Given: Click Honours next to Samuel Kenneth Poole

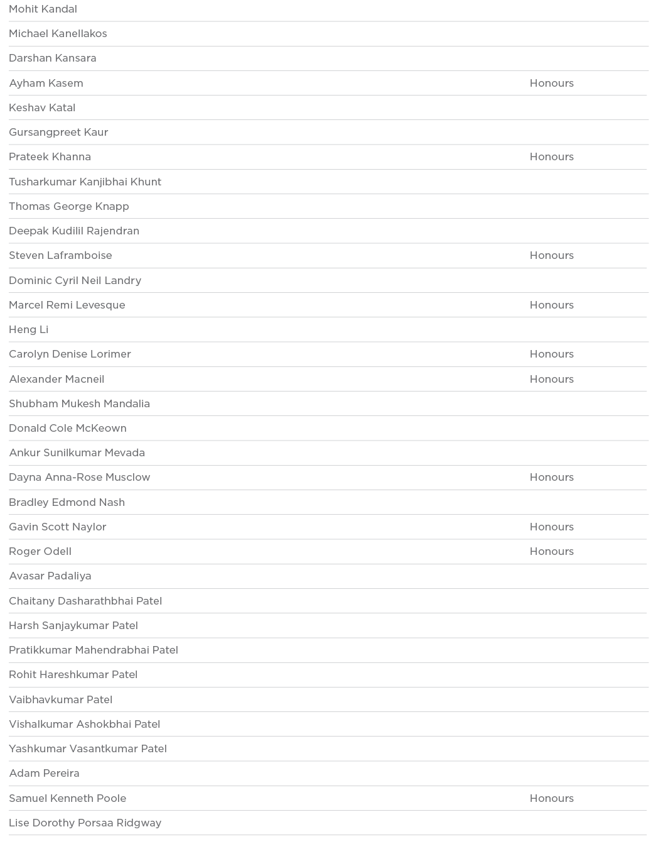Looking at the screenshot, I should pyautogui.click(x=551, y=799).
